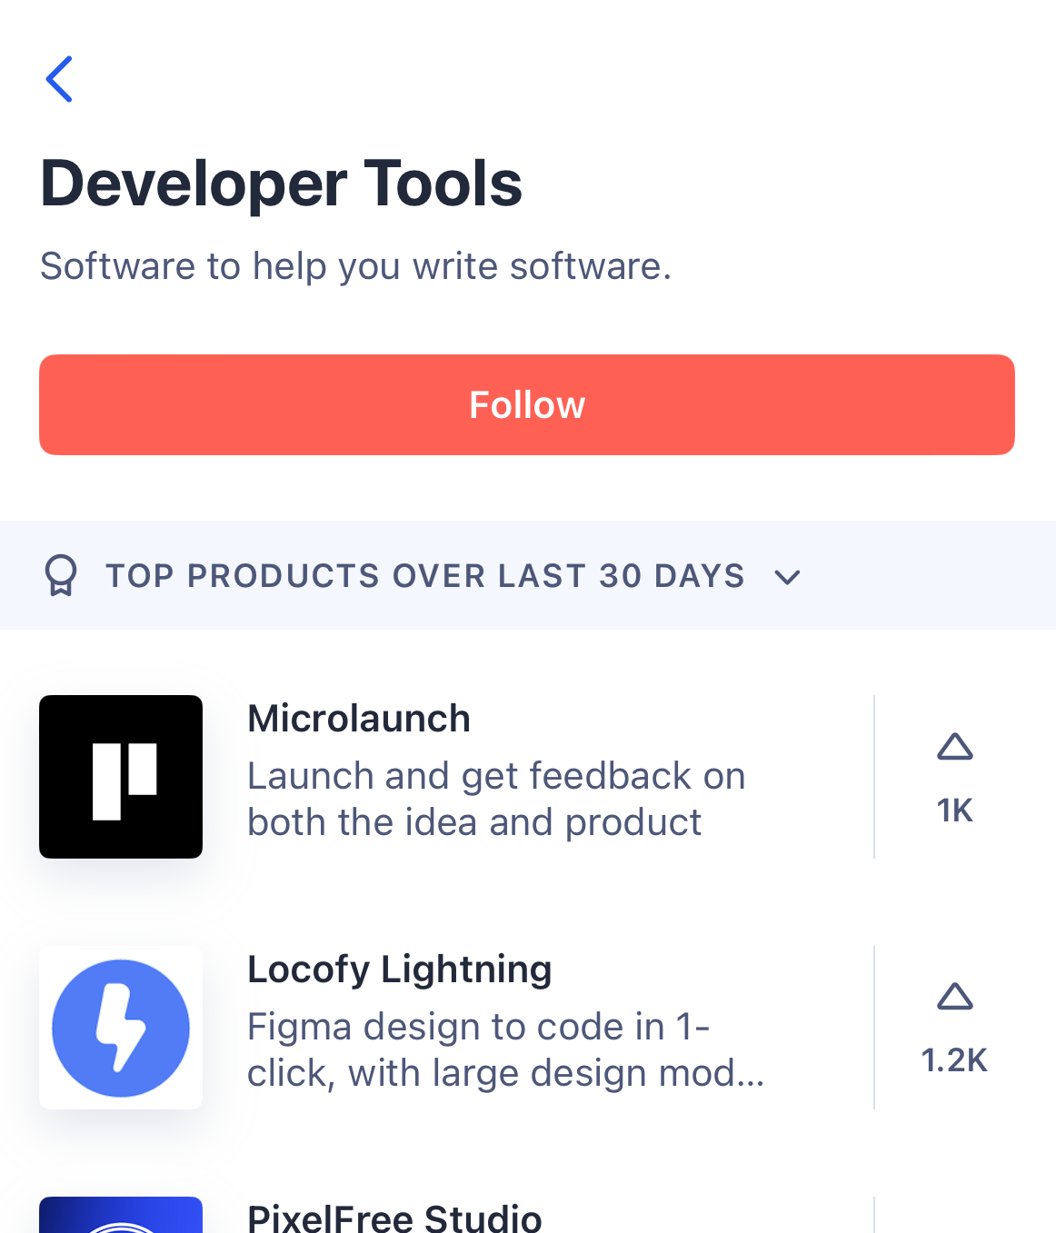This screenshot has height=1233, width=1056.
Task: Click the 1.2K vote count
Action: pyautogui.click(x=954, y=1059)
